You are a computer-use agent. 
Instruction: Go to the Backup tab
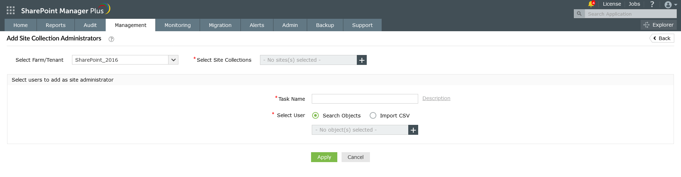pos(325,25)
